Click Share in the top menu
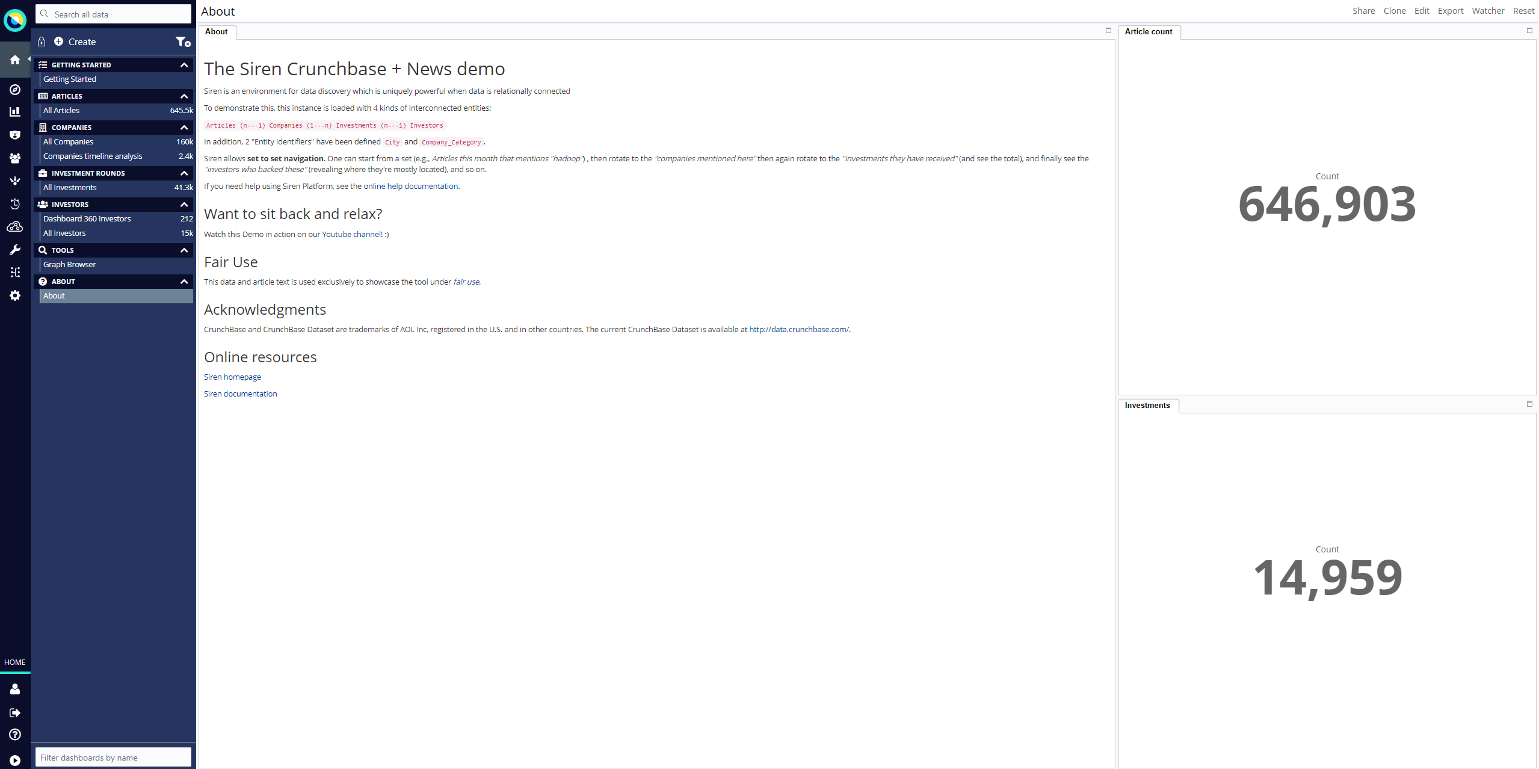The height and width of the screenshot is (769, 1539). click(1363, 11)
